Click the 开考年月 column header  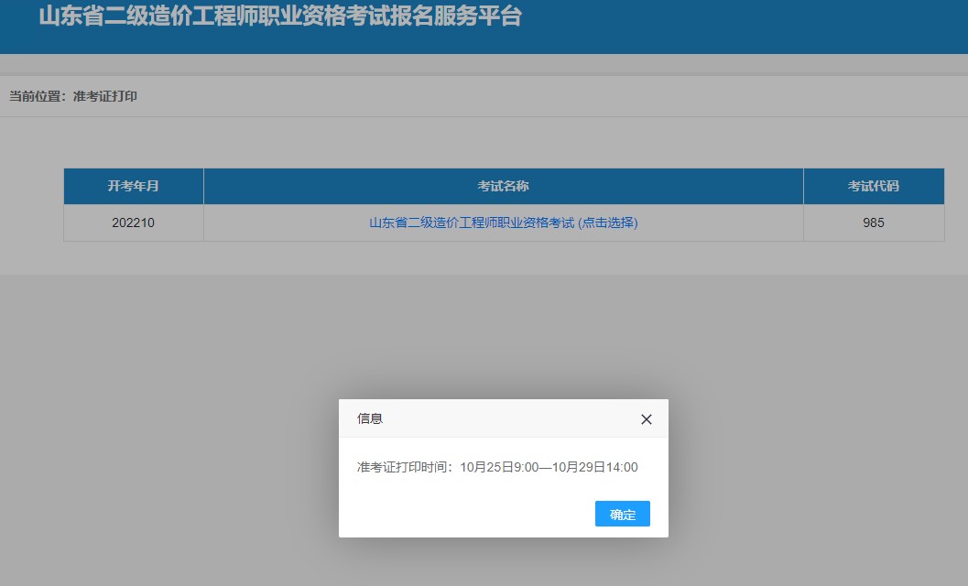(133, 186)
